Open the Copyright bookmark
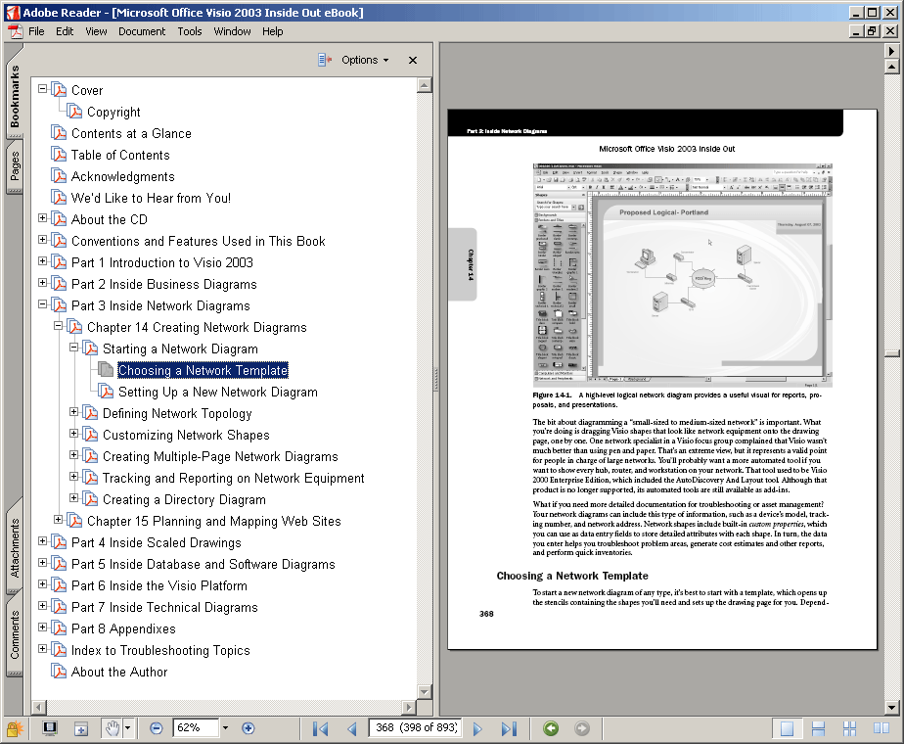Image resolution: width=904 pixels, height=744 pixels. pos(113,112)
